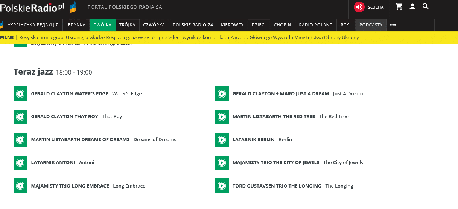Image resolution: width=458 pixels, height=209 pixels.
Task: Click the Latarnik Antoni track title
Action: pos(62,162)
